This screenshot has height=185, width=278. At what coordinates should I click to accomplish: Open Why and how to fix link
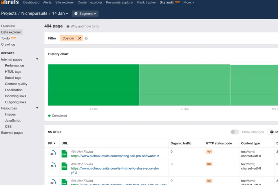[85, 26]
